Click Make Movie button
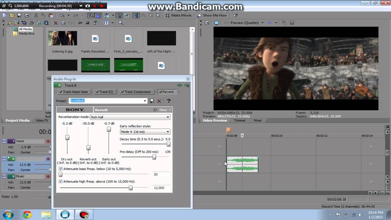This screenshot has width=391, height=220. [x=178, y=15]
